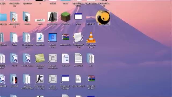Launch the blue eDuck Calend... shortcut
Viewport: 172px width, 97px height.
53,38
